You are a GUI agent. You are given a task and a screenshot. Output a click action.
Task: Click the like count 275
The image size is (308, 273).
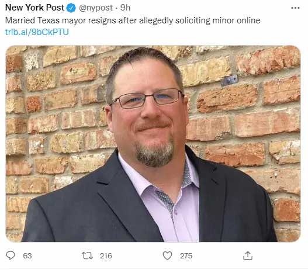pos(186,255)
